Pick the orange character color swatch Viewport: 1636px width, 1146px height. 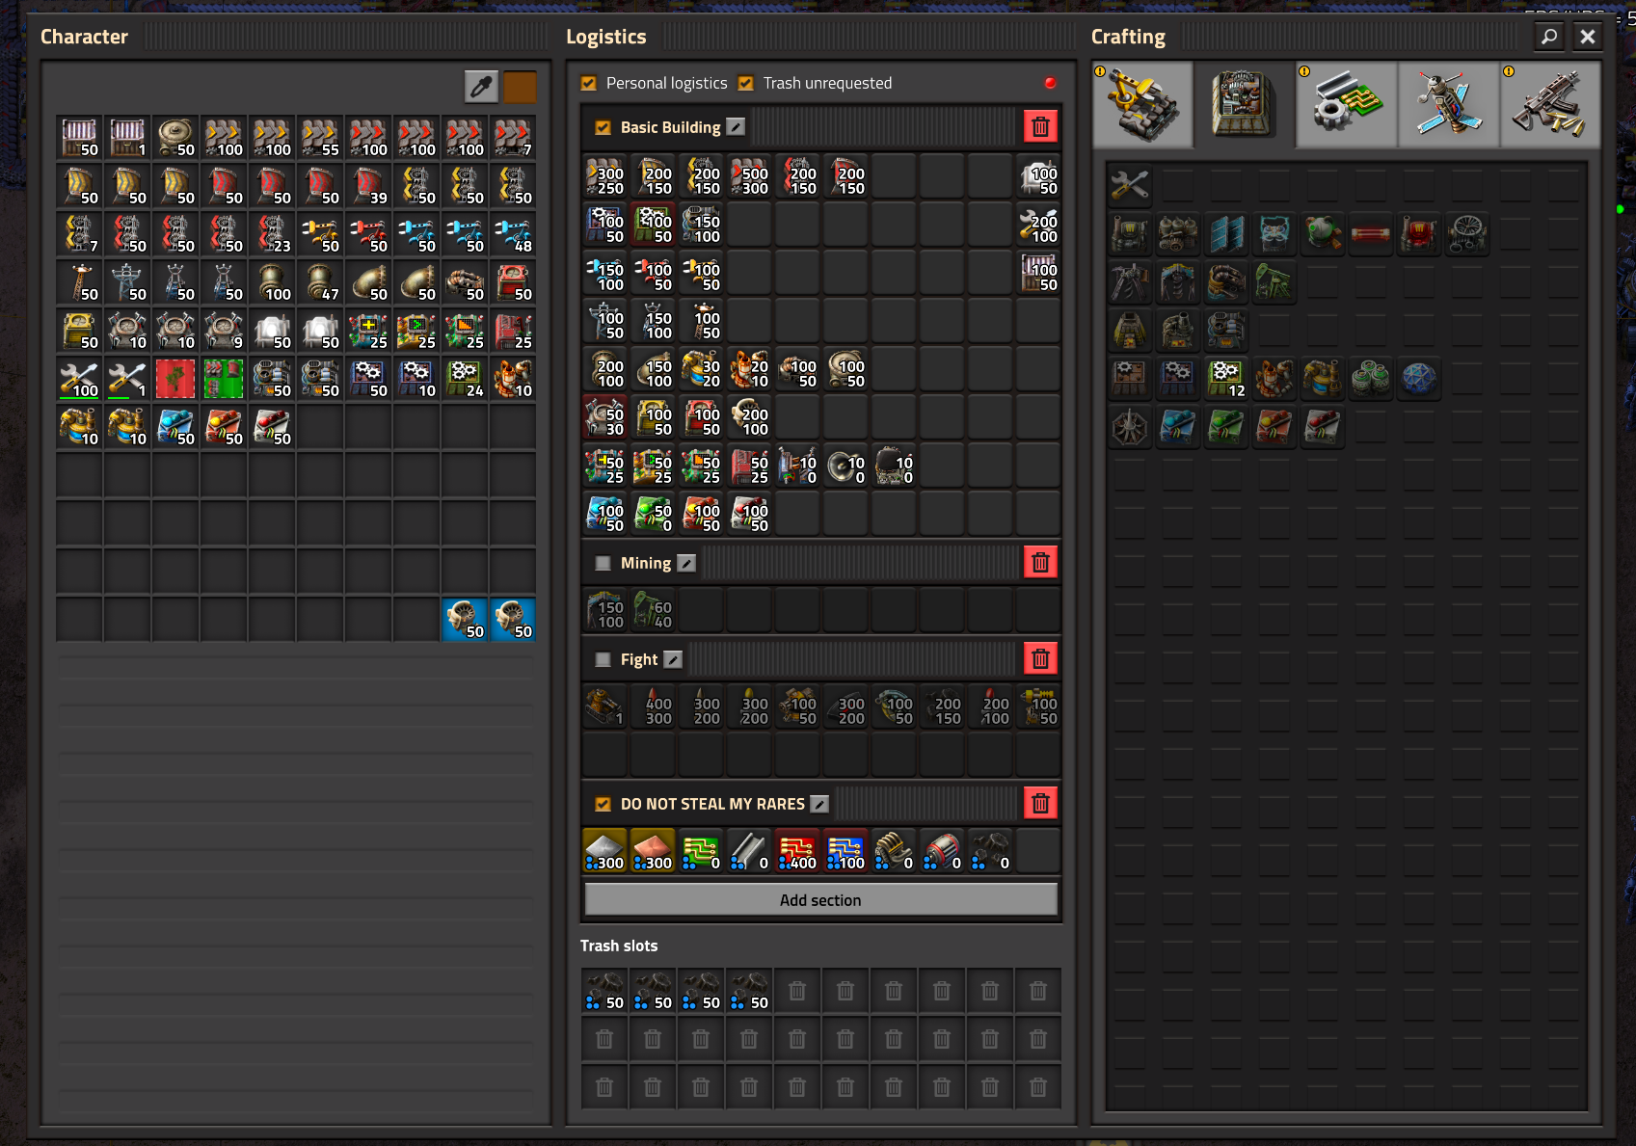pos(520,87)
